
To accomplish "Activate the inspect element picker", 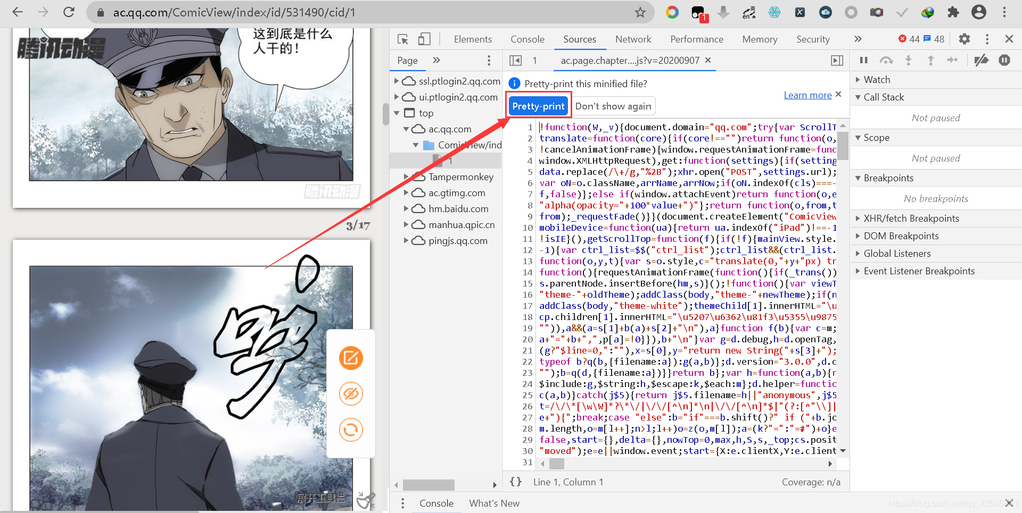I will click(x=403, y=39).
